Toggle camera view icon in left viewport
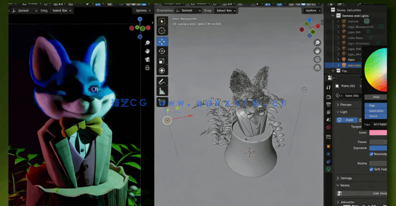Screen dimensions: 396x206 (148, 59)
